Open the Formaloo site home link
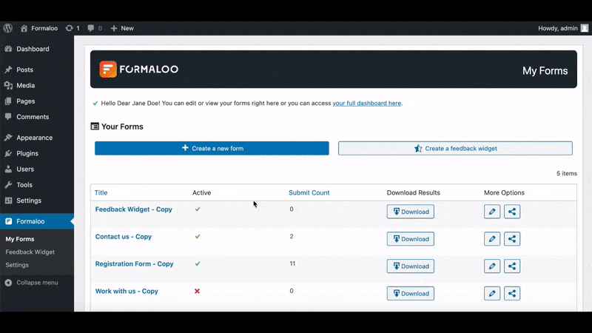This screenshot has width=592, height=333. coord(39,28)
